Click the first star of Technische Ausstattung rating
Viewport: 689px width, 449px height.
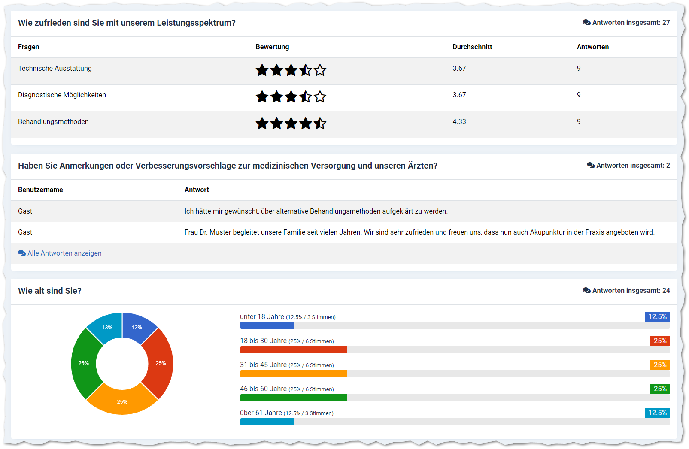(x=262, y=70)
